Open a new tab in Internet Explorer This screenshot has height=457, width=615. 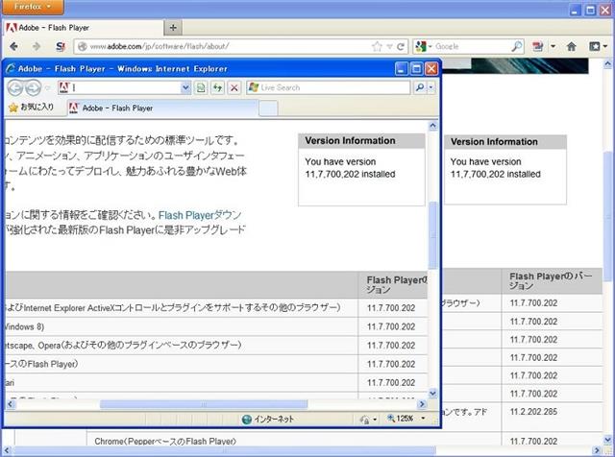click(268, 108)
